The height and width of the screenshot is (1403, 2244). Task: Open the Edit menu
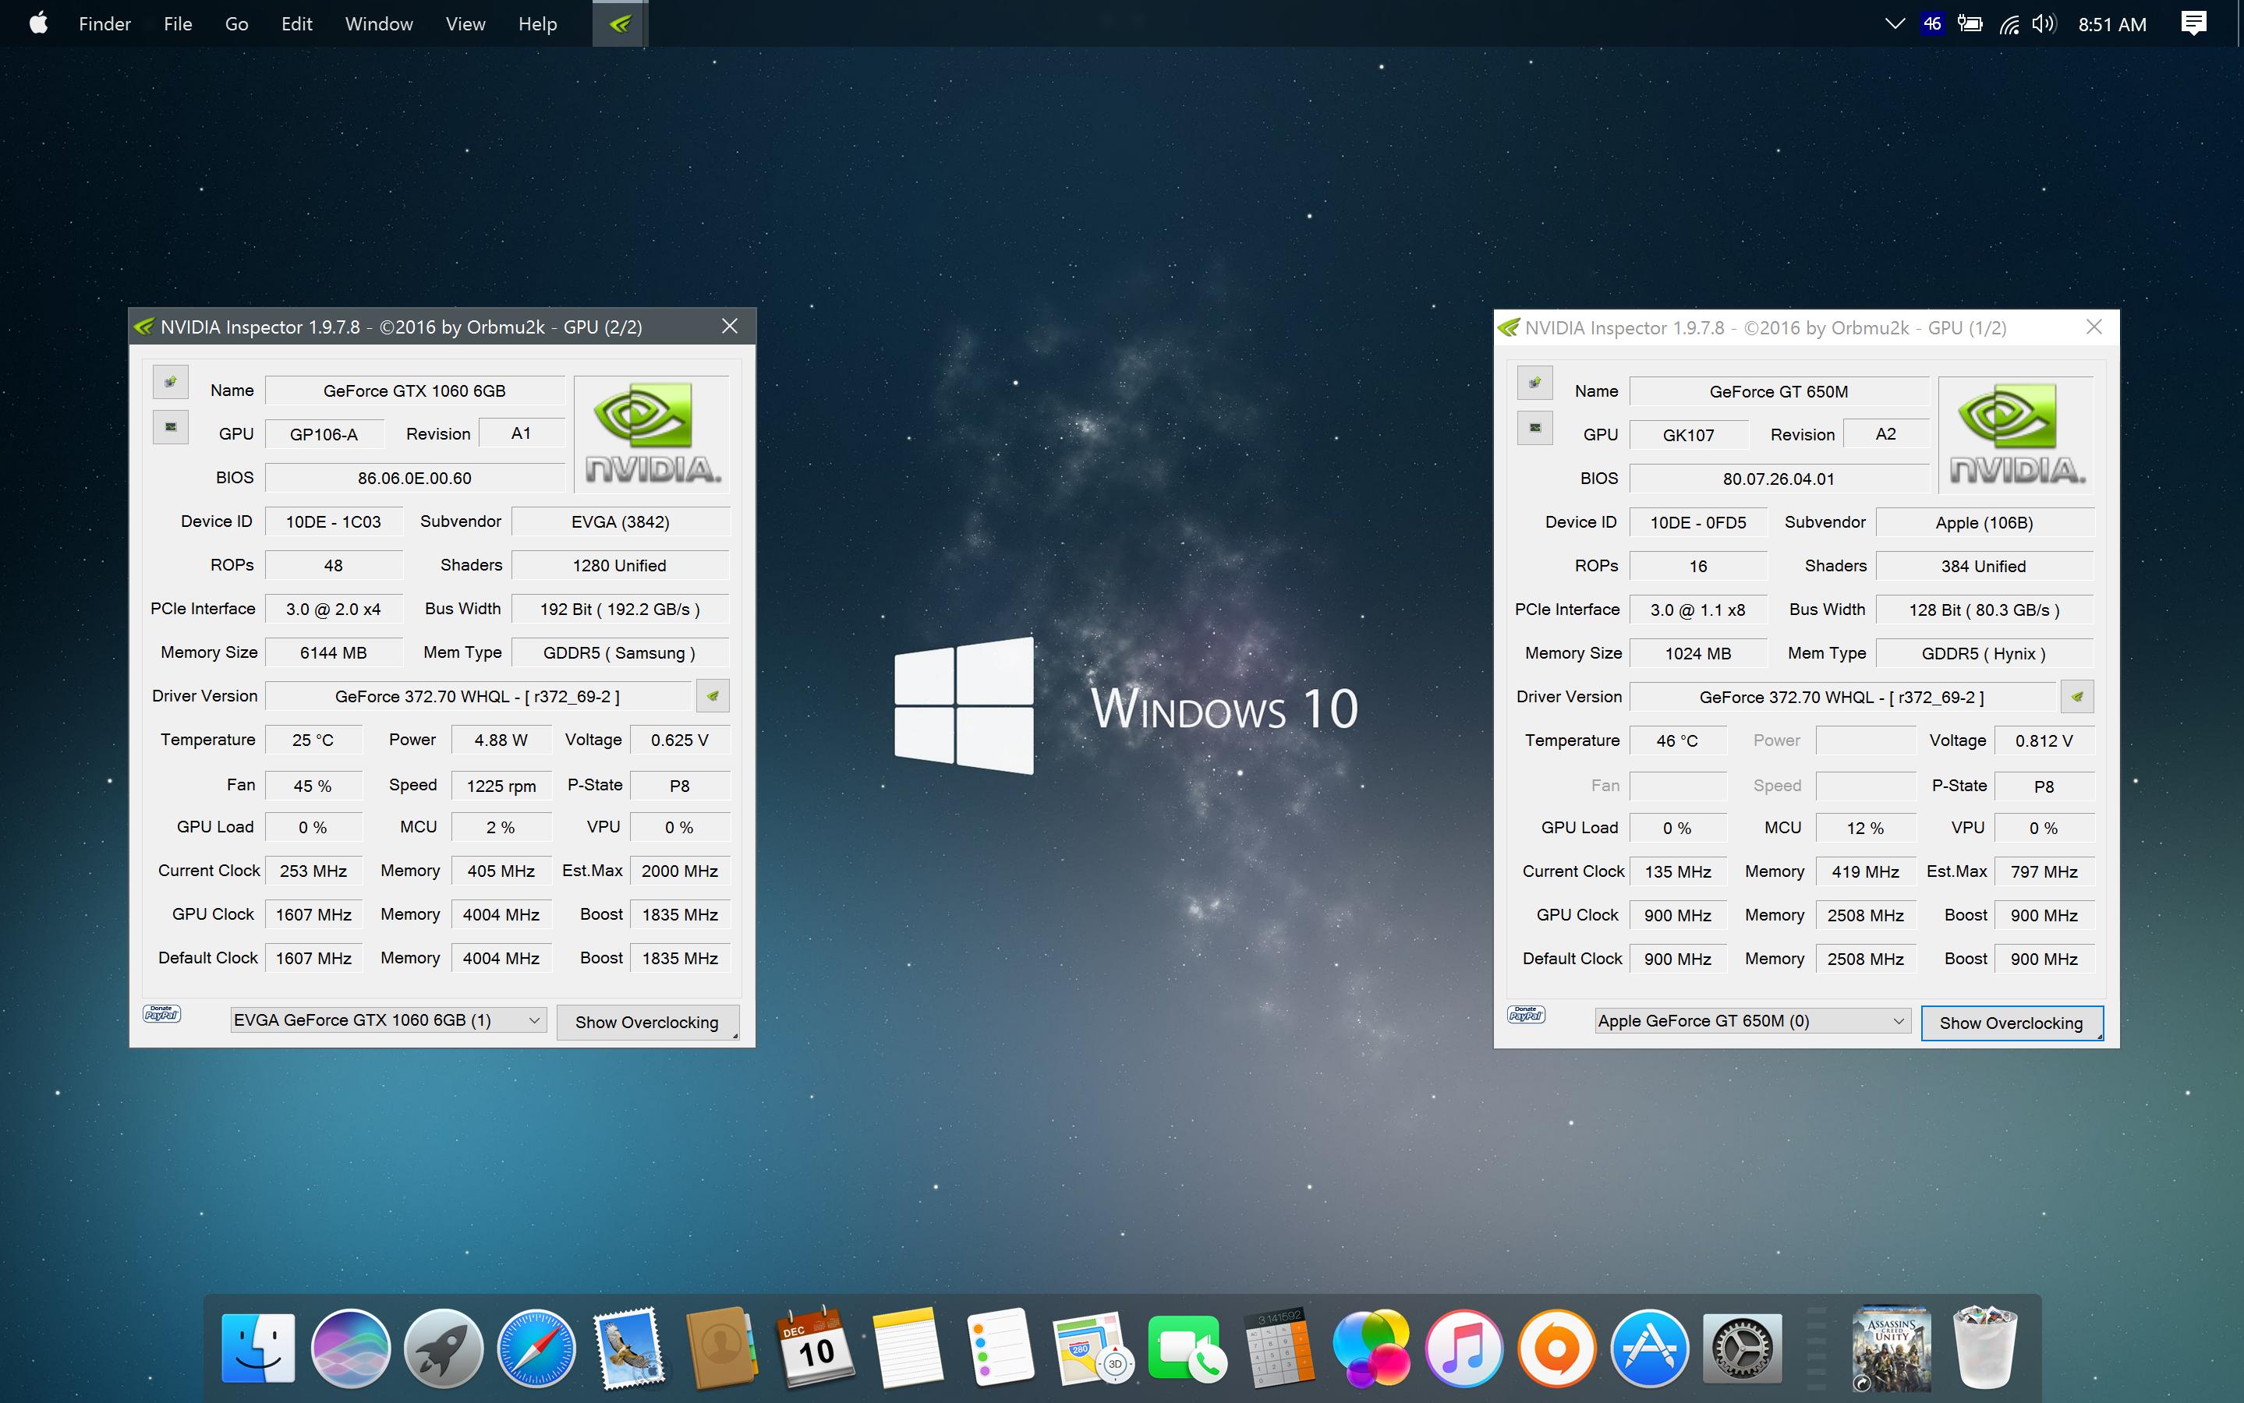pyautogui.click(x=297, y=24)
